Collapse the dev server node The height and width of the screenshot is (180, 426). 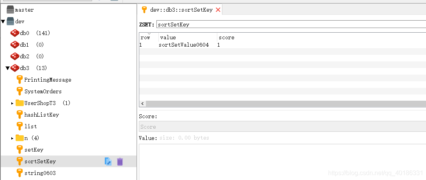(x=3, y=21)
